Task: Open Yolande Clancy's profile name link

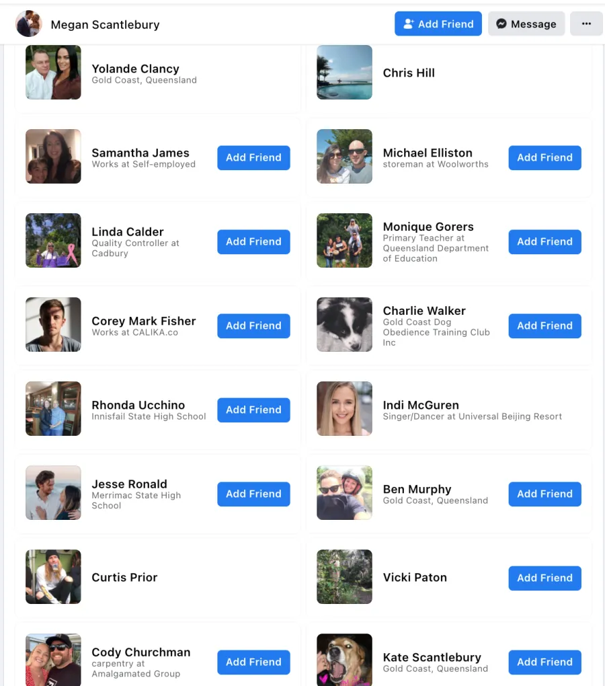Action: pyautogui.click(x=136, y=69)
